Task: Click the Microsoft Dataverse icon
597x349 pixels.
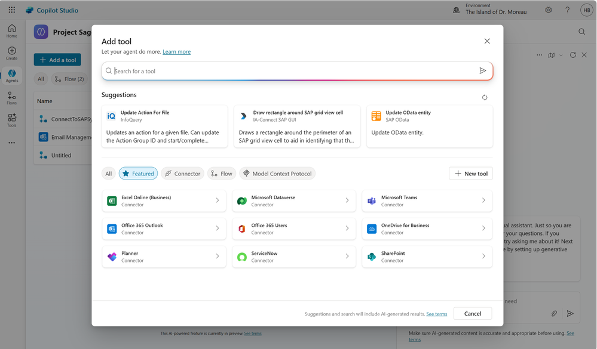Action: click(242, 200)
